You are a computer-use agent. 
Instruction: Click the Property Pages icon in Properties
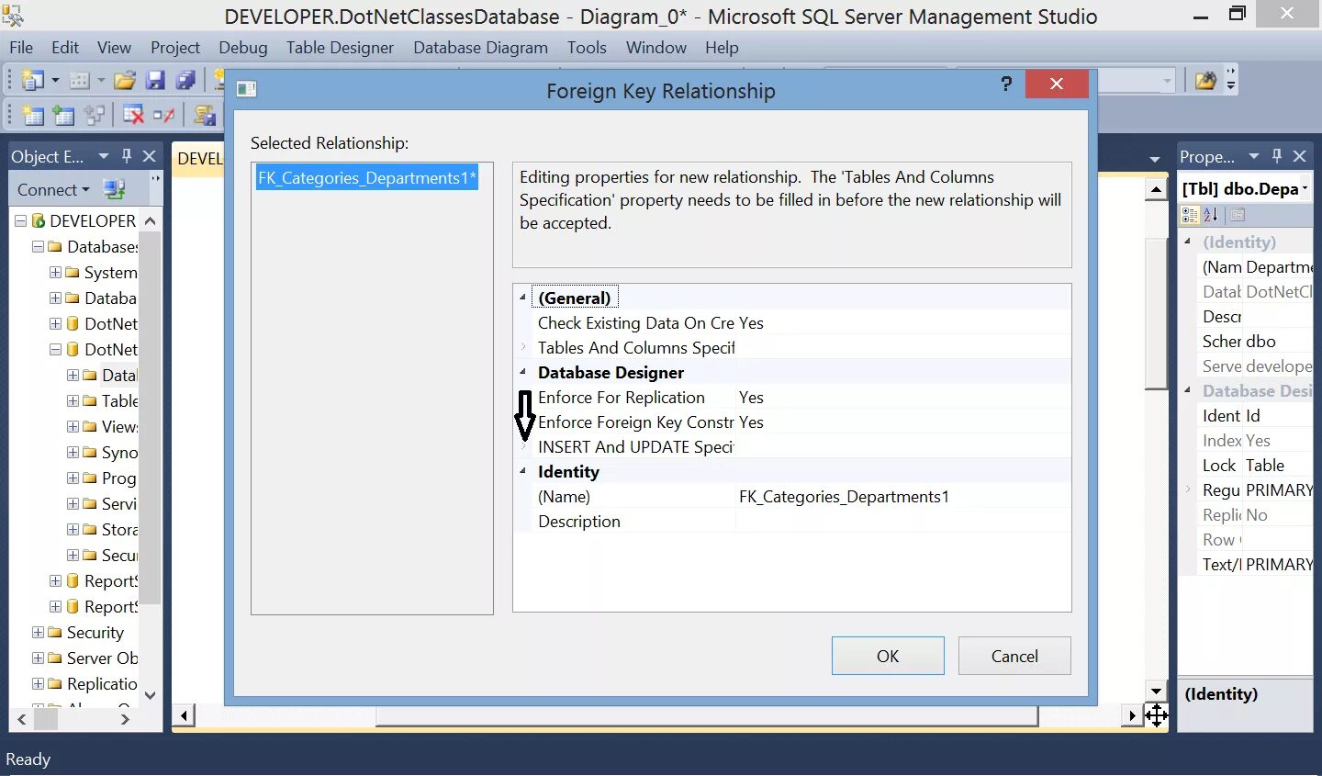(1238, 215)
